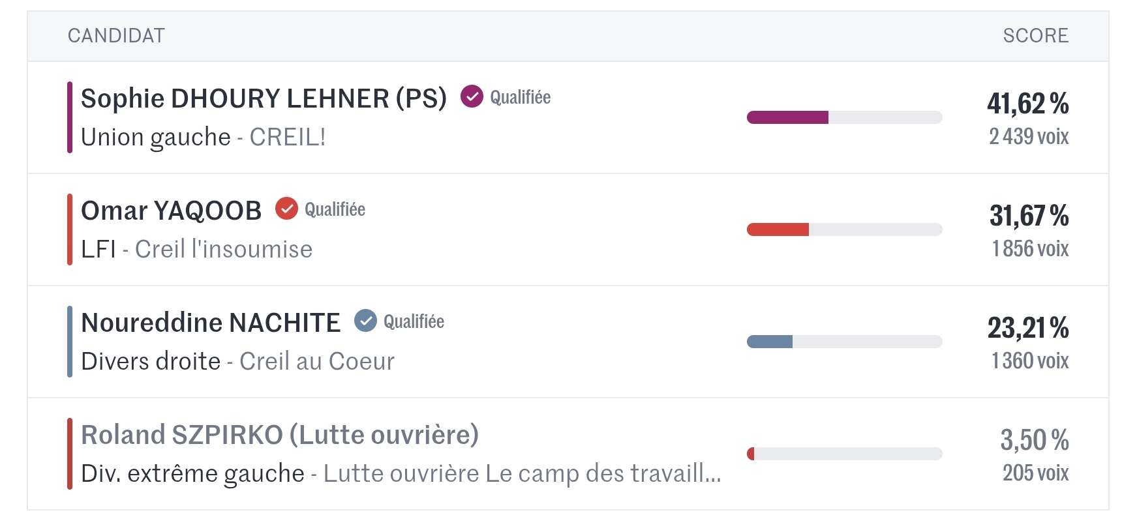Click Roland SZPIRKO's red party color bar
1122x517 pixels.
click(70, 454)
